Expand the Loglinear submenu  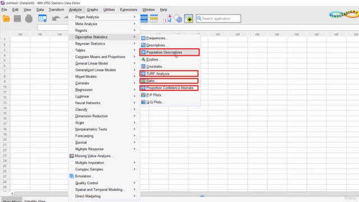(104, 97)
